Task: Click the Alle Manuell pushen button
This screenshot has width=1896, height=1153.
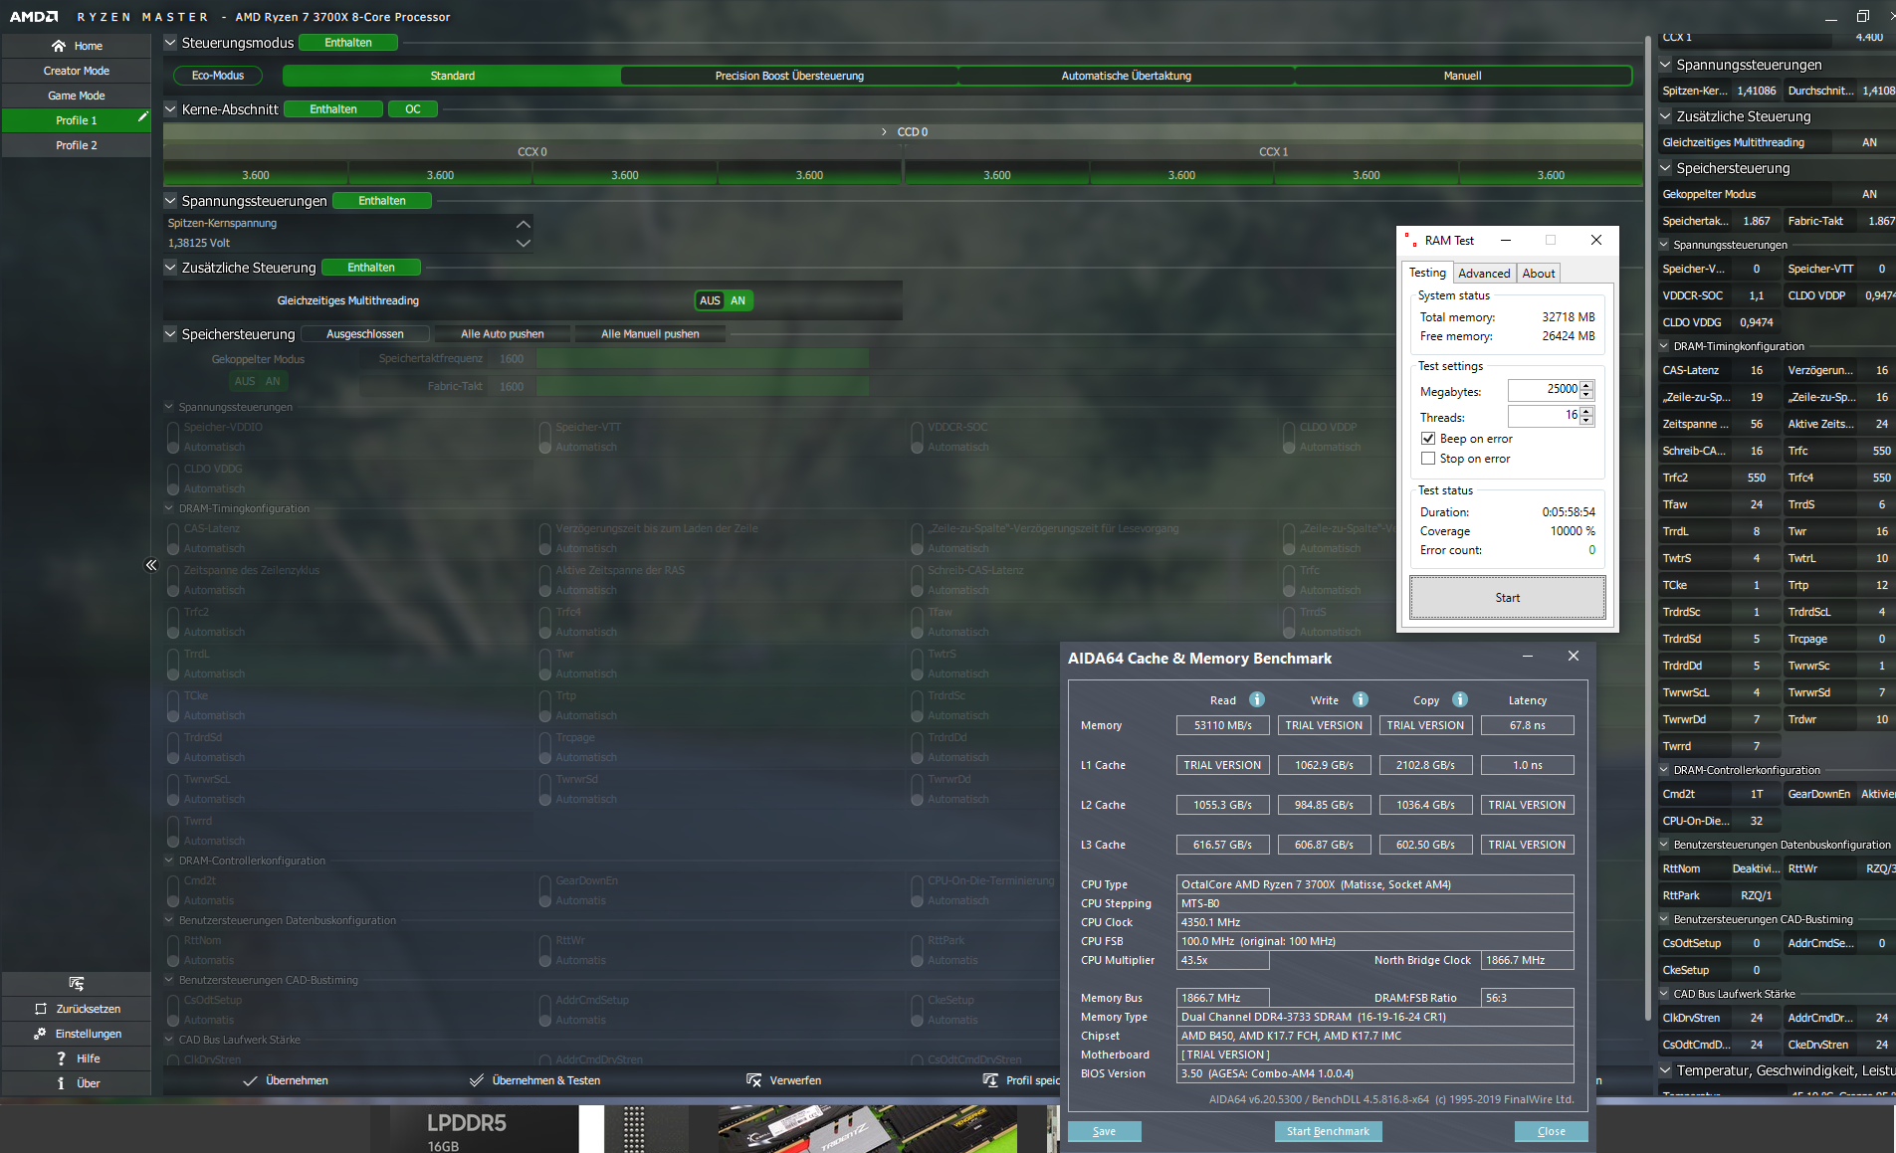Action: [x=650, y=334]
